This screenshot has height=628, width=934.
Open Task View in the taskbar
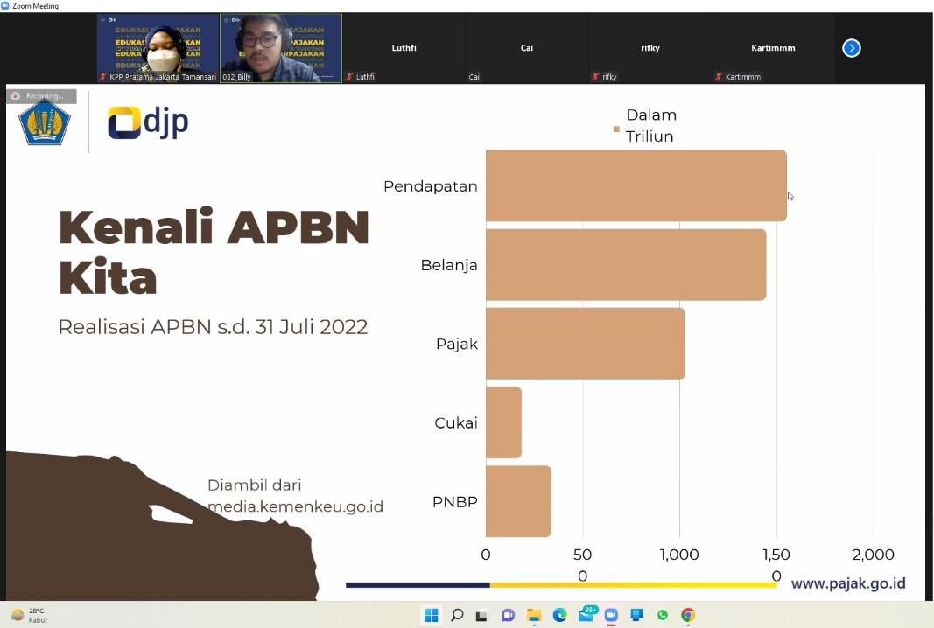pyautogui.click(x=481, y=615)
